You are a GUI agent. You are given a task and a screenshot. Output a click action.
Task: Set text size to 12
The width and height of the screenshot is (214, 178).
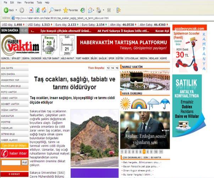(108, 68)
